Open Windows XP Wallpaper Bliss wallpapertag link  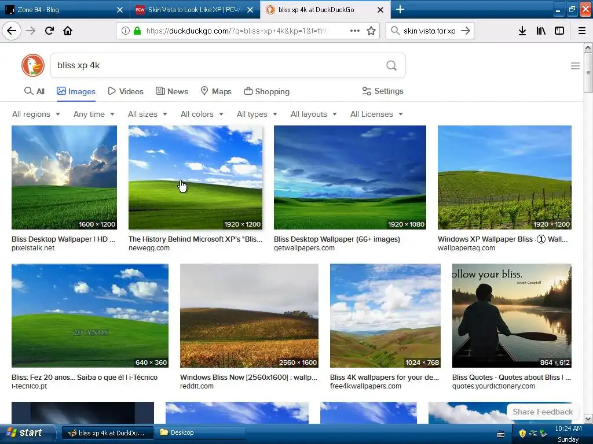coord(503,239)
